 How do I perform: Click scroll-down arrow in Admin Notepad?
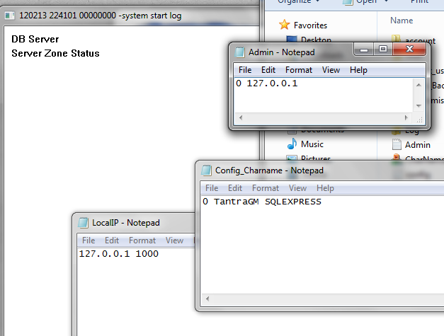click(x=419, y=105)
